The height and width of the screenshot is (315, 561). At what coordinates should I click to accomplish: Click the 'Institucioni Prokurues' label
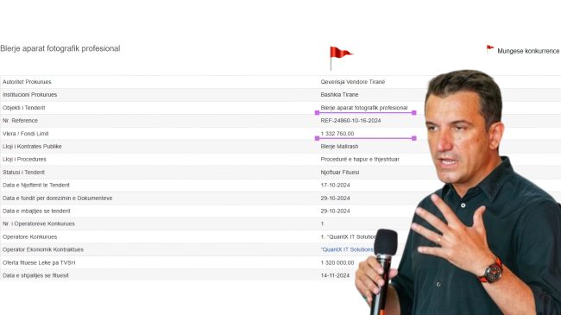pos(29,95)
